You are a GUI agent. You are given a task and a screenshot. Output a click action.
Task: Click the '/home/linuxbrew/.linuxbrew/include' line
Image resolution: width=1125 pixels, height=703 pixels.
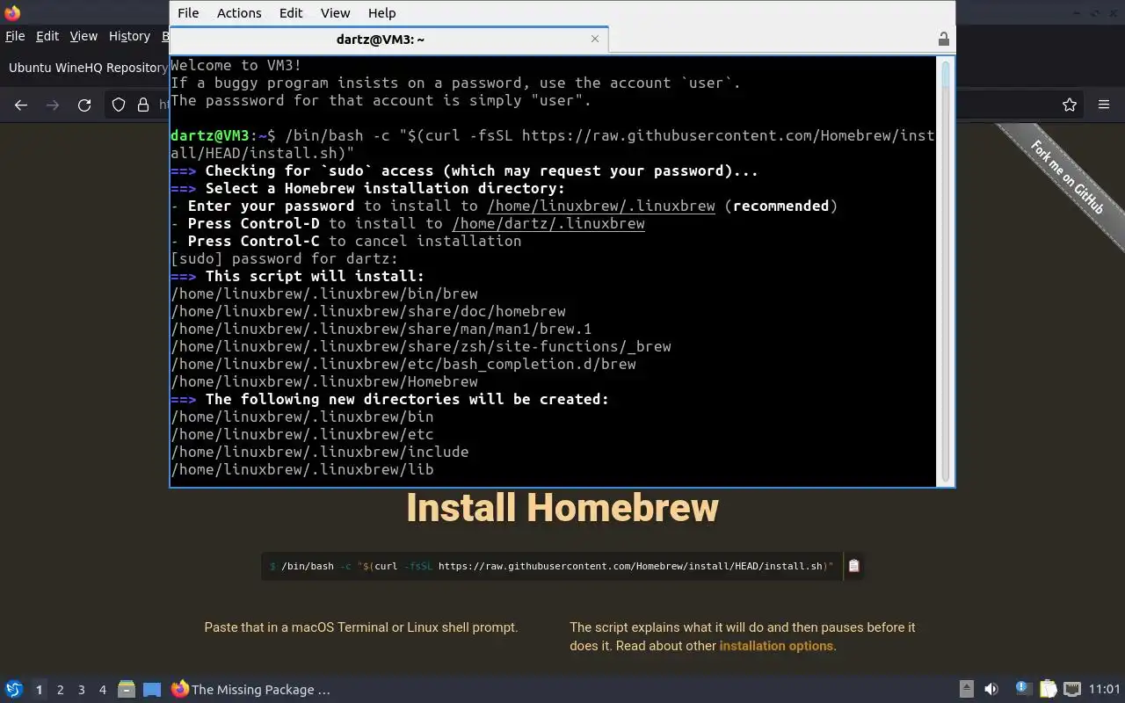tap(320, 452)
